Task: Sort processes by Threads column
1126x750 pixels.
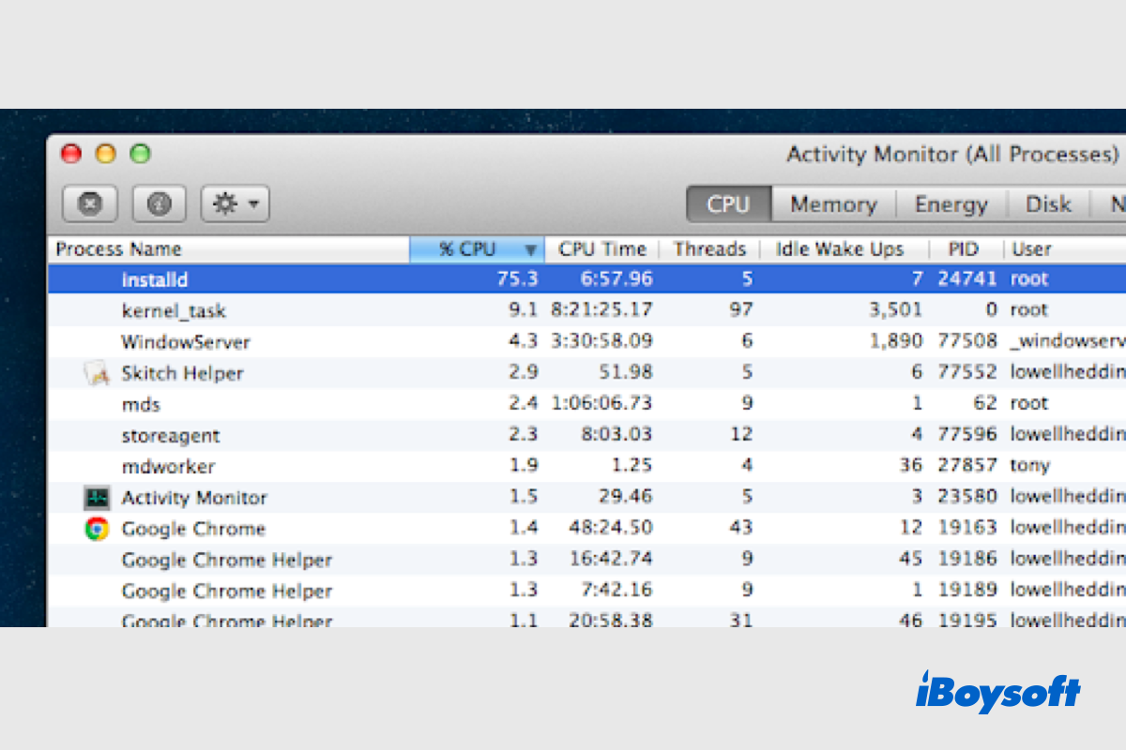Action: tap(709, 249)
